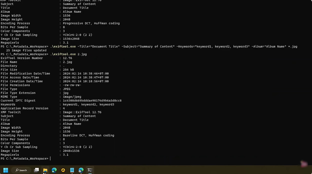Click the Image Size value 2048x1536
The image size is (312, 174).
tap(71, 151)
